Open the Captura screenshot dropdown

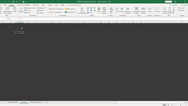[41, 13]
